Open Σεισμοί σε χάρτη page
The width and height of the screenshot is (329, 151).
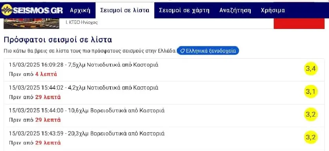[x=184, y=10]
